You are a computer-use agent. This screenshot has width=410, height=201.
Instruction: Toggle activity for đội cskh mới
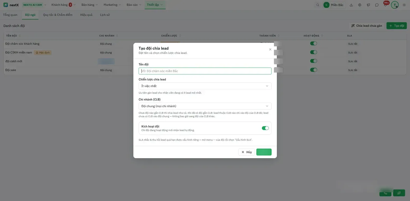coord(314,61)
